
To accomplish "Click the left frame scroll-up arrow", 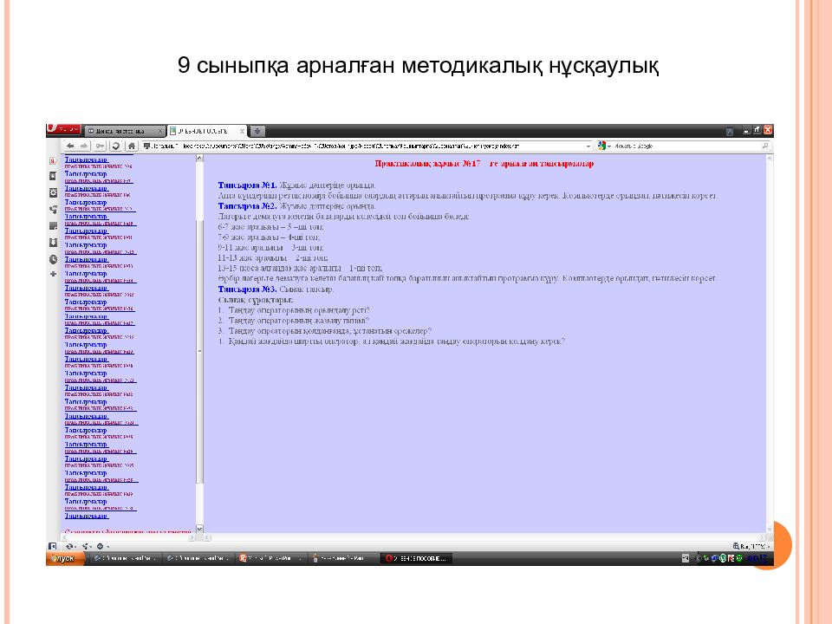I will tap(199, 158).
